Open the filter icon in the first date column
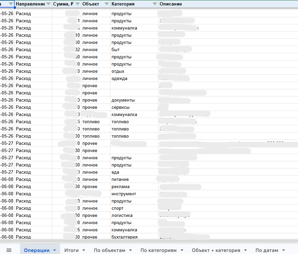This screenshot has height=254, width=298. coord(11,4)
